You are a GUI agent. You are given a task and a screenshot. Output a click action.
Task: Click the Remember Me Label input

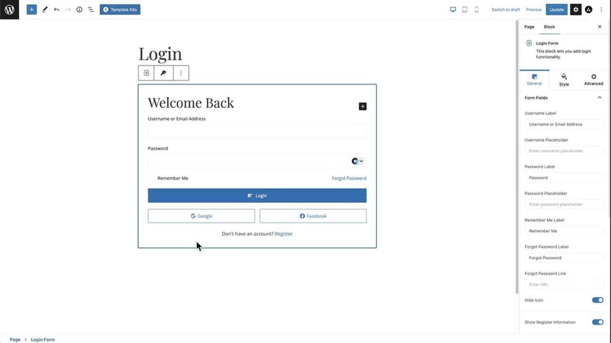[564, 231]
